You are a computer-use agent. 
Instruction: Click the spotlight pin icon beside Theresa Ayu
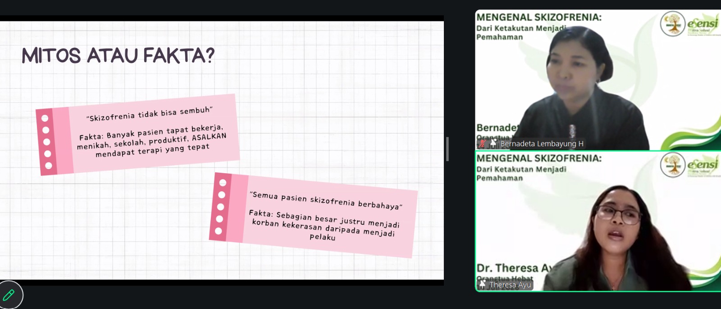coord(483,284)
